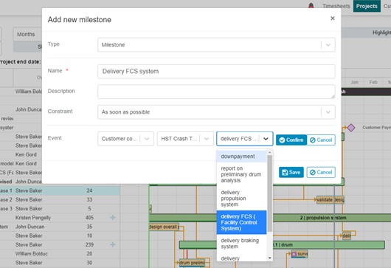
Task: Select downpayment from the event list
Action: click(x=242, y=157)
